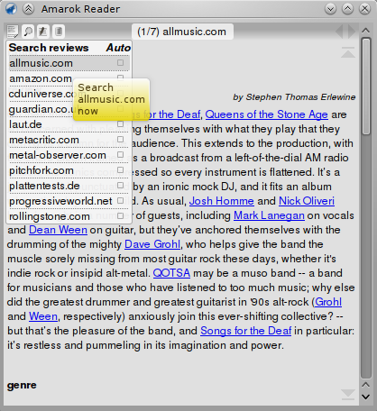The image size is (377, 411).
Task: Open the Nick Oliveri link
Action: coord(307,201)
